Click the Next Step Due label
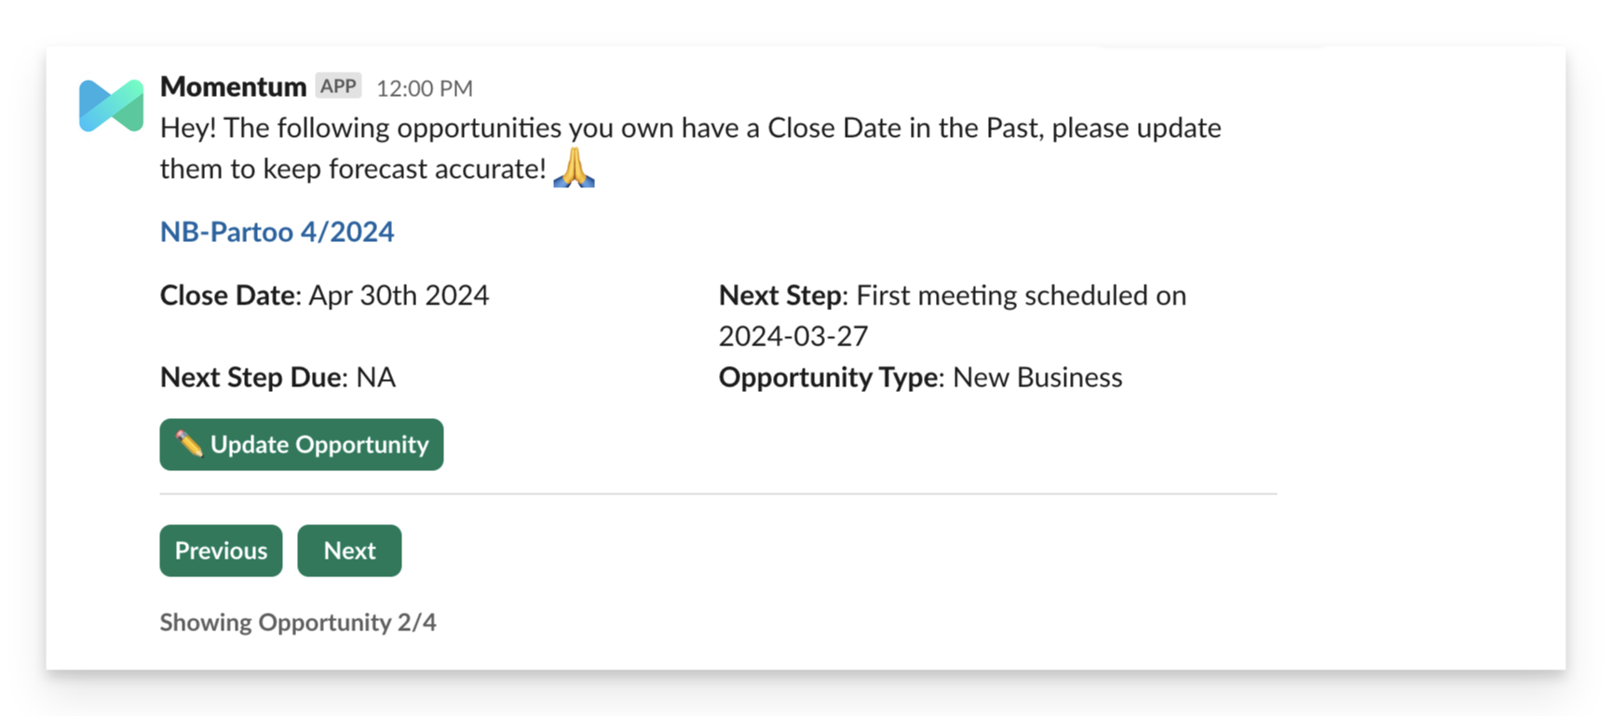This screenshot has height=716, width=1612. point(251,377)
